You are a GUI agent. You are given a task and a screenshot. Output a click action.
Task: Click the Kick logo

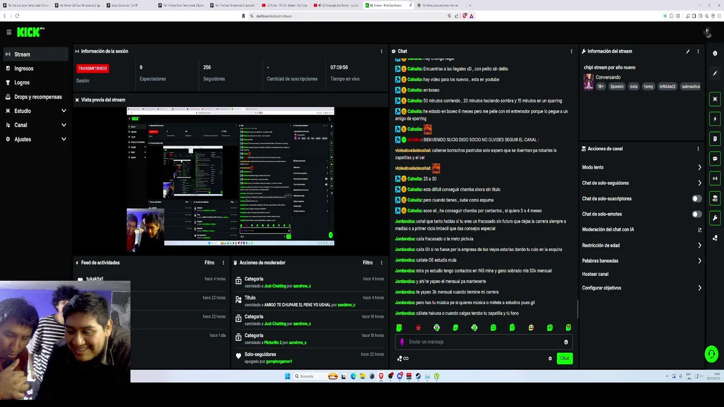click(29, 32)
